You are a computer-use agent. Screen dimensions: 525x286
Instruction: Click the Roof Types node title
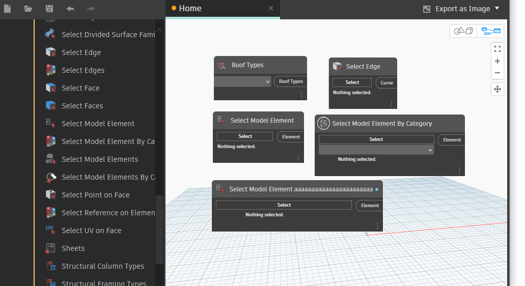pos(247,65)
